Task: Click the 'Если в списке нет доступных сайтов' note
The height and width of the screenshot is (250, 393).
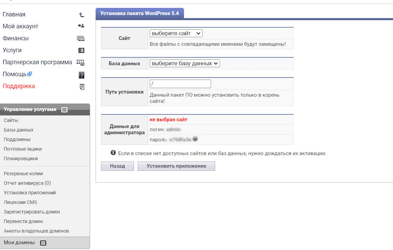Action: click(x=222, y=153)
